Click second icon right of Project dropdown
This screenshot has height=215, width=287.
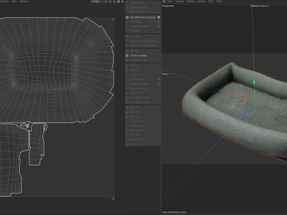click(x=114, y=1)
